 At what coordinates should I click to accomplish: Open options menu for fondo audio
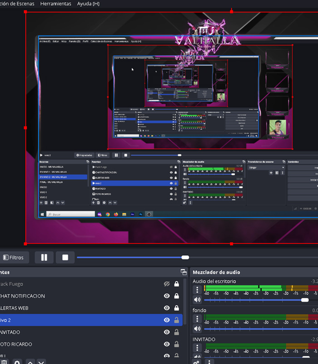(x=197, y=318)
